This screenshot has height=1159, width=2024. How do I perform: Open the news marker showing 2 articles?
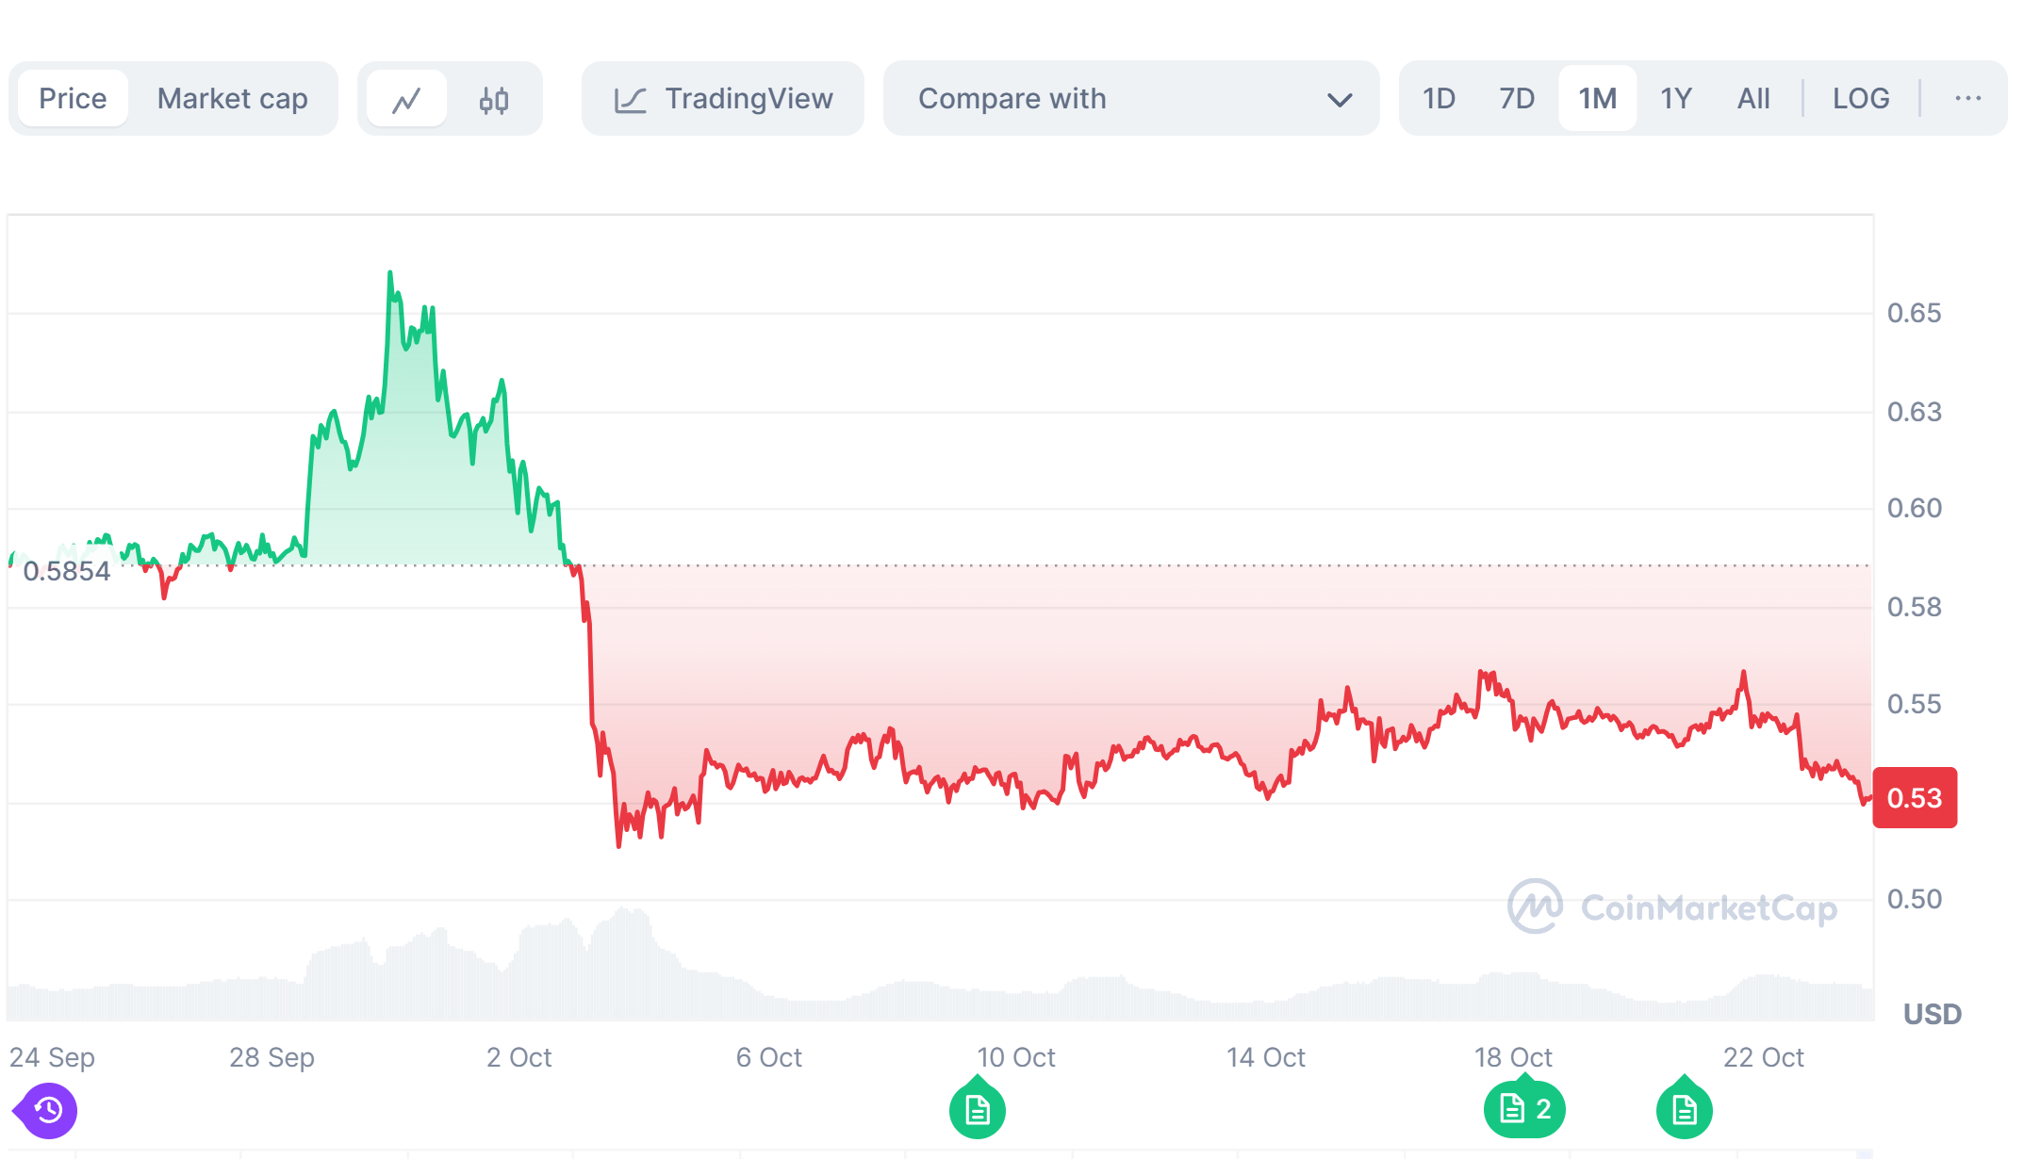point(1524,1109)
